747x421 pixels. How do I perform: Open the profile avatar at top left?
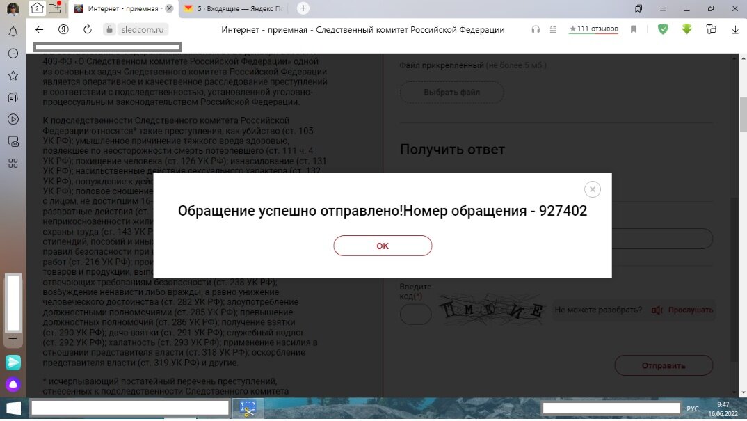[13, 8]
